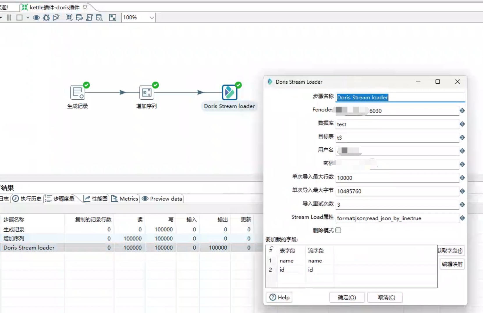Click the green check on Doris loader step
This screenshot has height=313, width=483.
[238, 85]
